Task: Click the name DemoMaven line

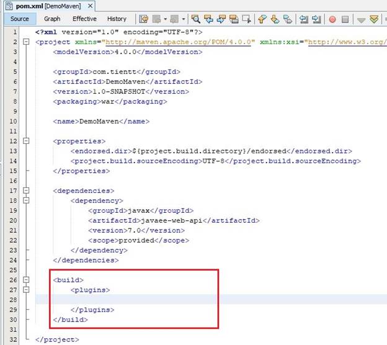Action: 101,122
